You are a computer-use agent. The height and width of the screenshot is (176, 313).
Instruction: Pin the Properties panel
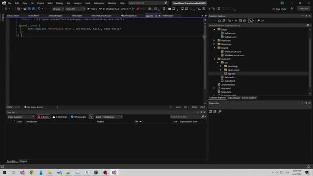click(x=306, y=103)
